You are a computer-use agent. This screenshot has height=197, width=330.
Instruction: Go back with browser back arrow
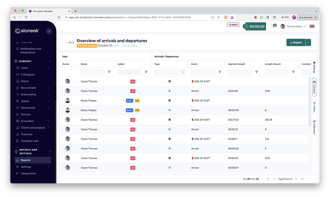pos(14,17)
